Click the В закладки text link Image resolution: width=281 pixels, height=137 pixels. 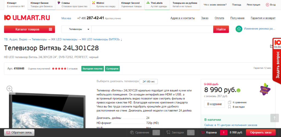pyautogui.click(x=238, y=107)
